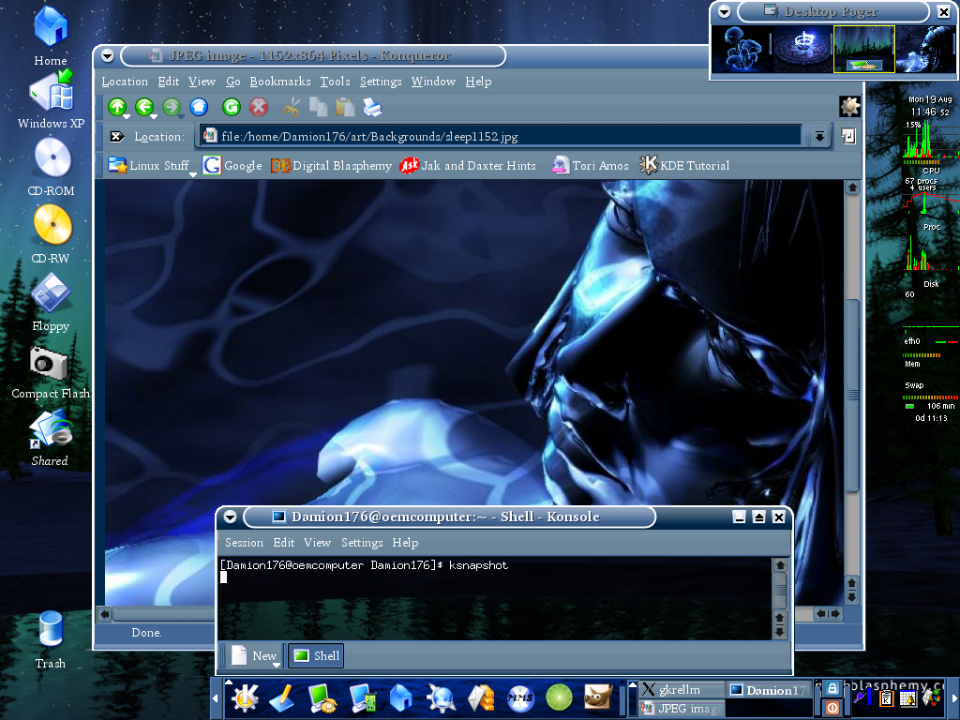Click the gkrellm CPU chart
960x720 pixels.
(931, 140)
